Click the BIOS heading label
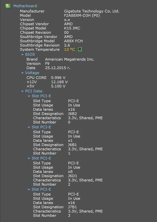This screenshot has width=157, height=222. coord(30,54)
